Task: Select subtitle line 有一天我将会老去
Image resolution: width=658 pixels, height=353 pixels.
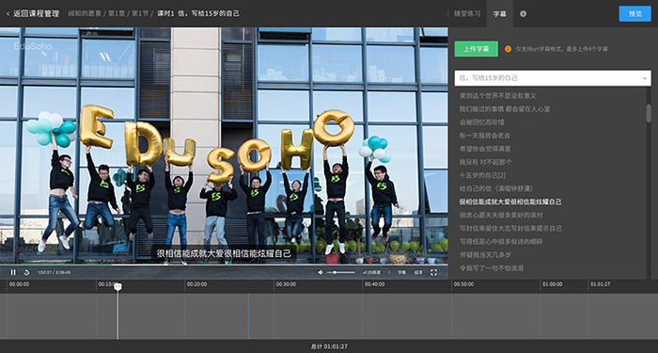Action: coord(485,136)
